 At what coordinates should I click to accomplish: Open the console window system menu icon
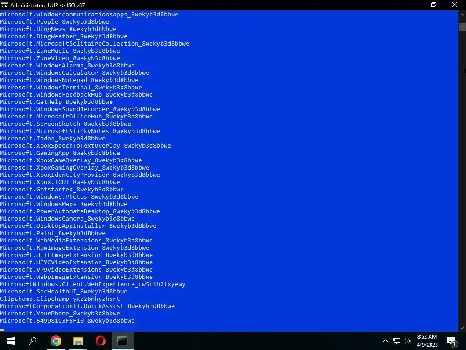click(5, 5)
